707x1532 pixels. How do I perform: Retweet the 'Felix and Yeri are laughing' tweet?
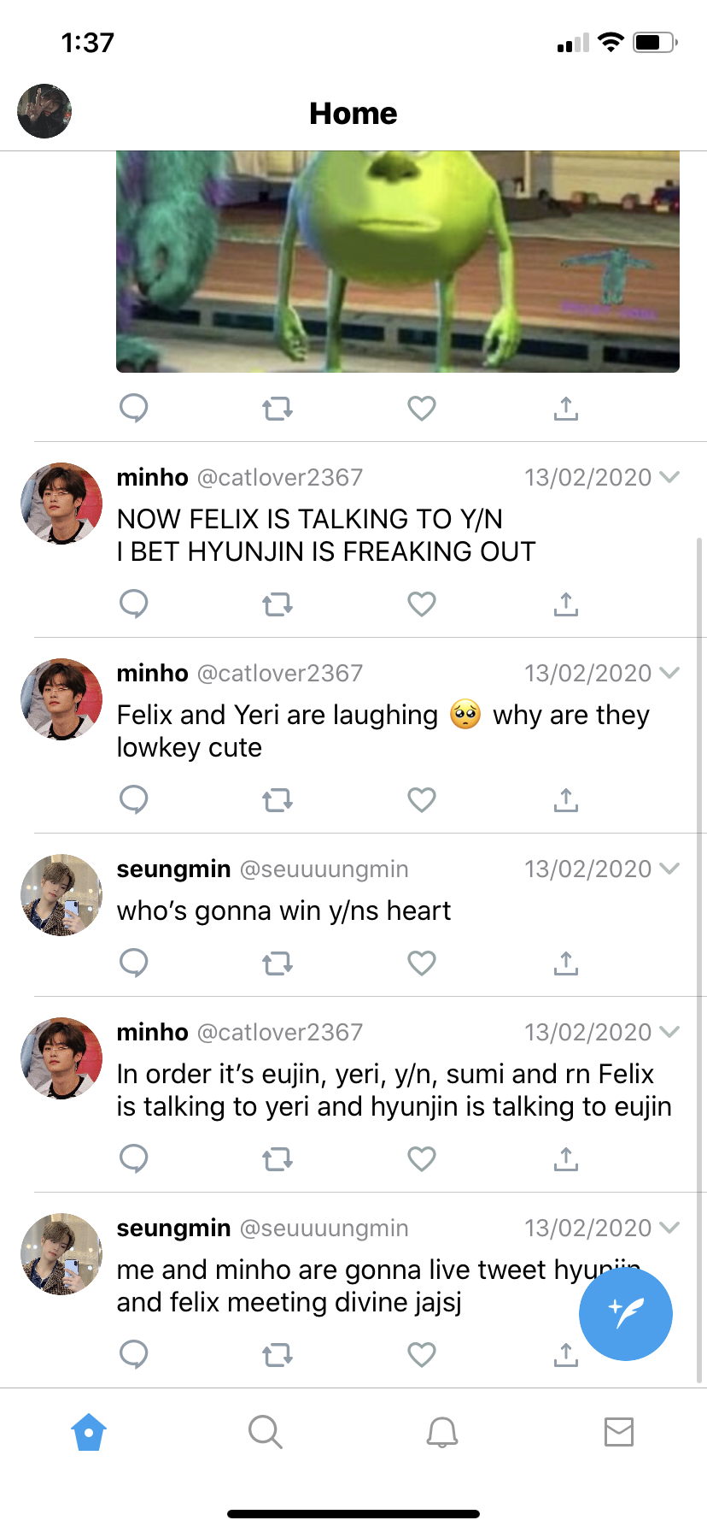pos(278,800)
